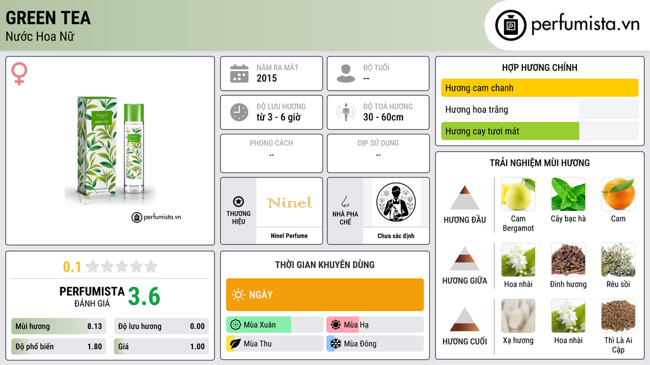
Task: Click the từ 3 - 6 giờ value
Action: (x=279, y=117)
